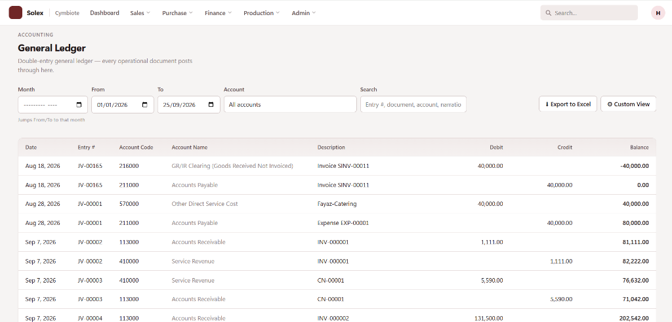Screen dimensions: 672x322
Task: Click the Fayaz-Catering description
Action: (337, 204)
